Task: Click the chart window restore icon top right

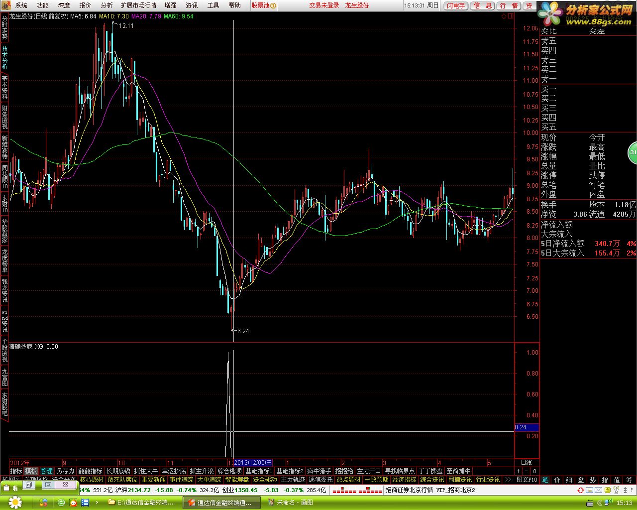Action: pyautogui.click(x=510, y=16)
